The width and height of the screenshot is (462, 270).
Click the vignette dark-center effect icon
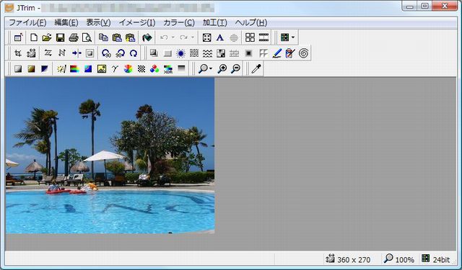pyautogui.click(x=248, y=53)
